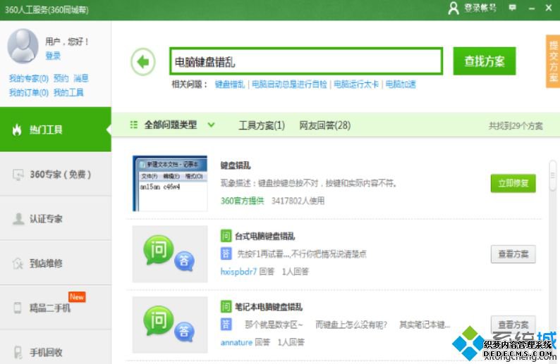Click the green back arrow icon
Screen dimensions: 560x364
[x=143, y=62]
